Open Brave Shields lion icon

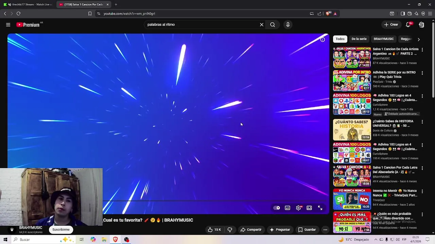(328, 14)
